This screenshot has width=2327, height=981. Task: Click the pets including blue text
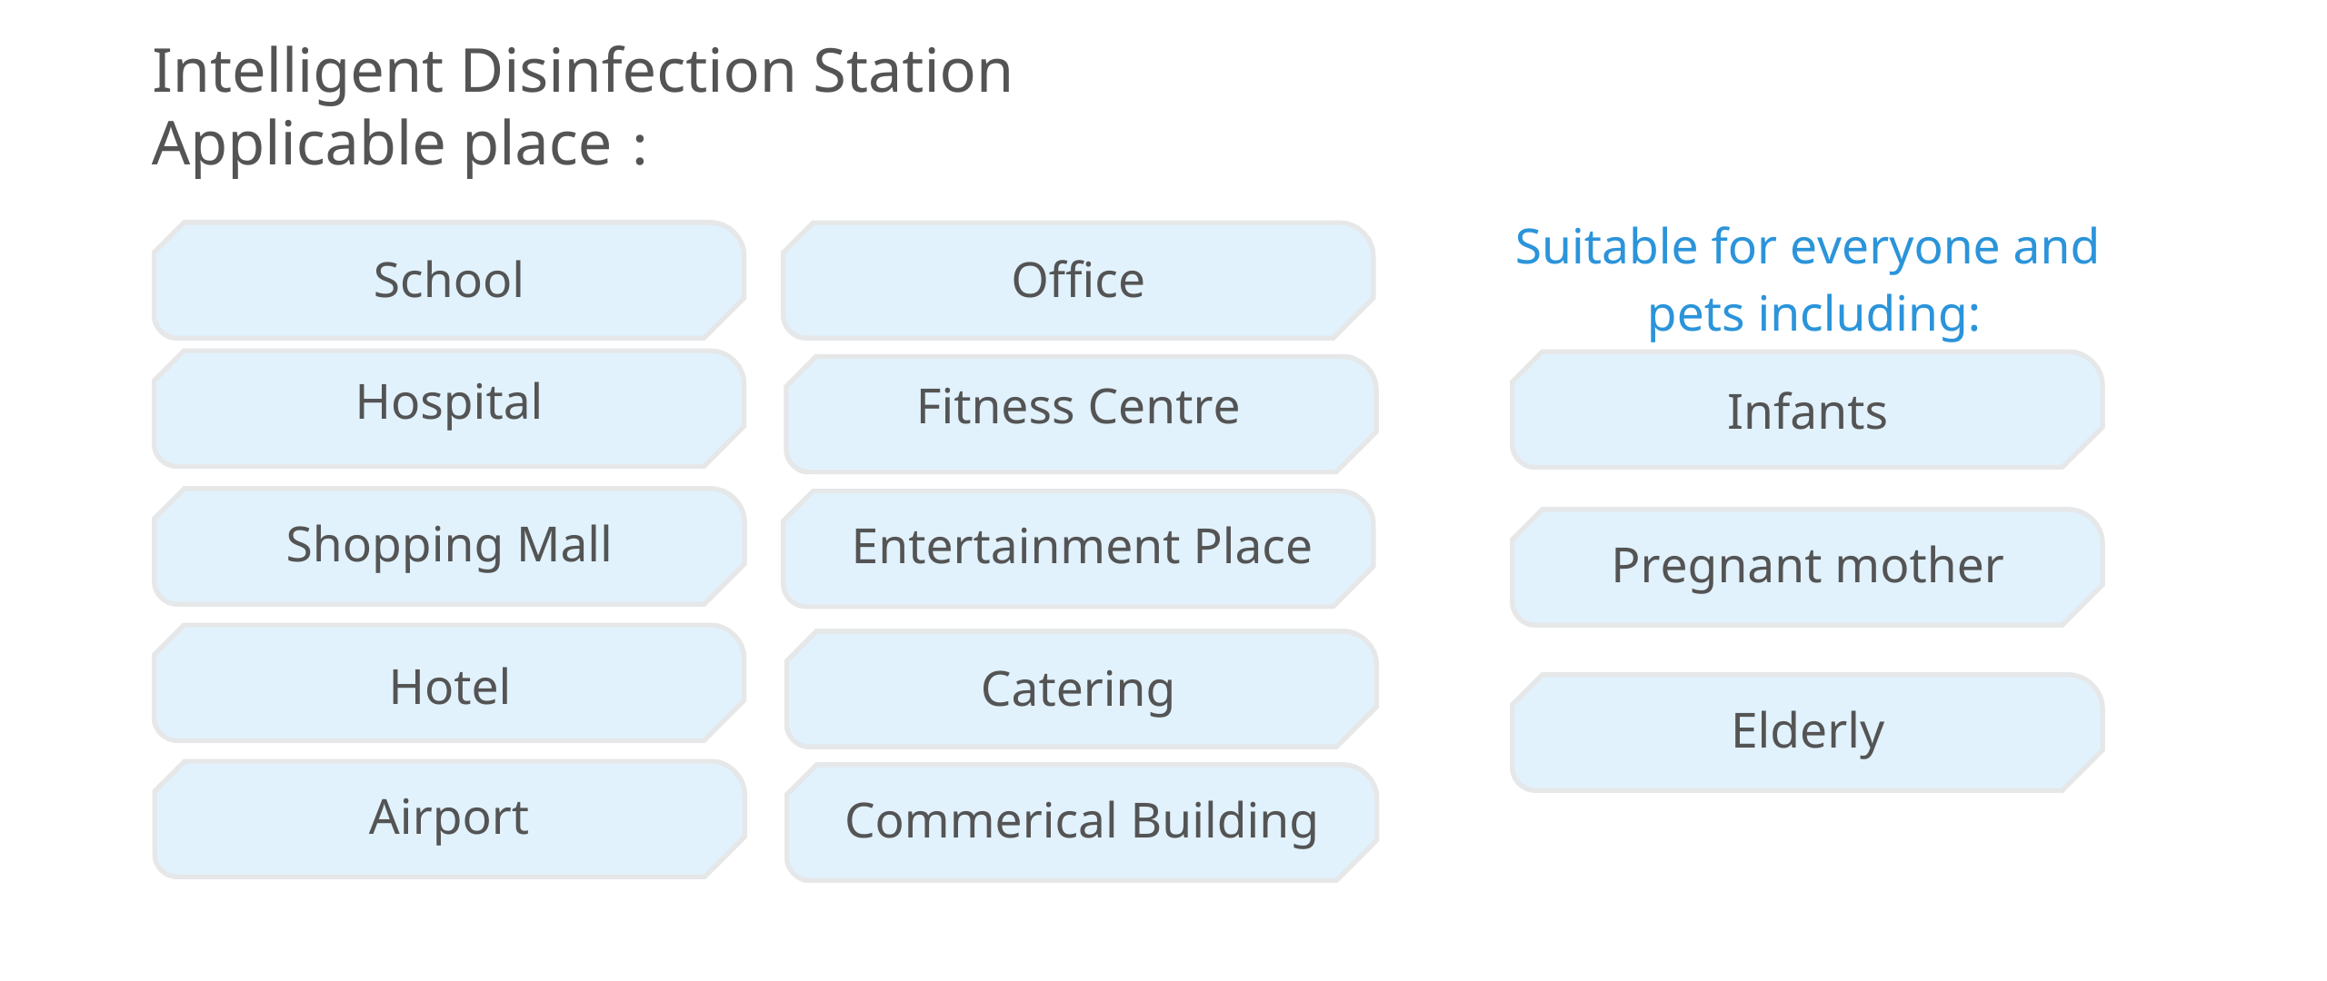point(1813,315)
